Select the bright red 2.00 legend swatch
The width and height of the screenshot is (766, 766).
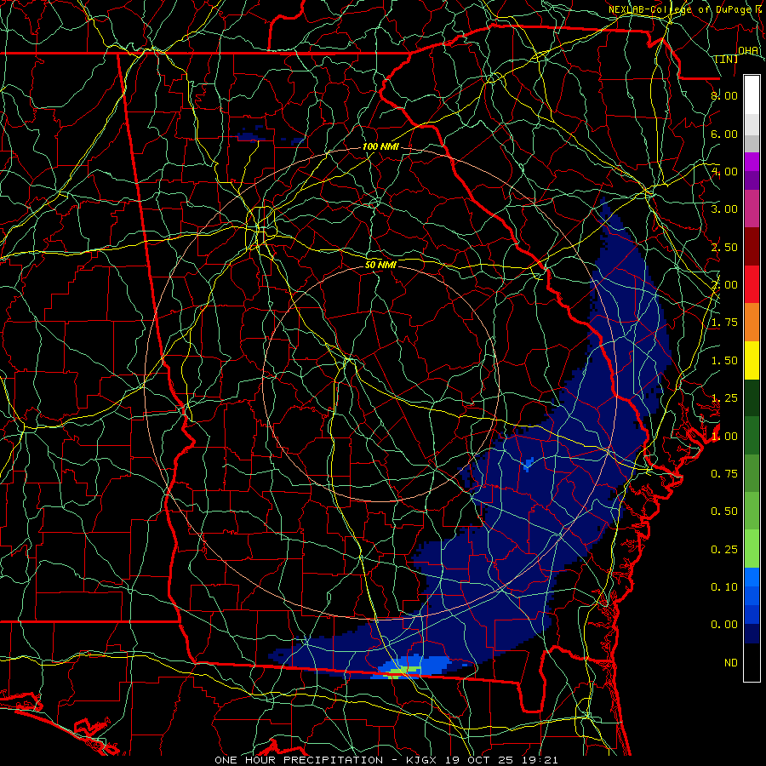(x=752, y=284)
